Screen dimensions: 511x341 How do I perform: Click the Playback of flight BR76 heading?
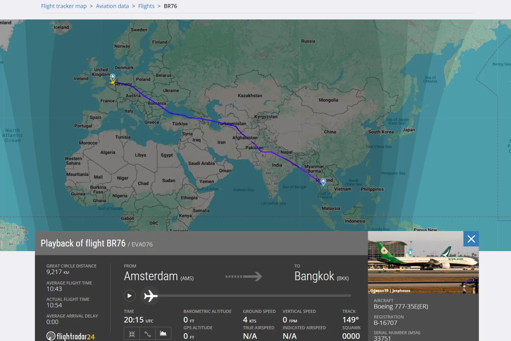tap(83, 243)
